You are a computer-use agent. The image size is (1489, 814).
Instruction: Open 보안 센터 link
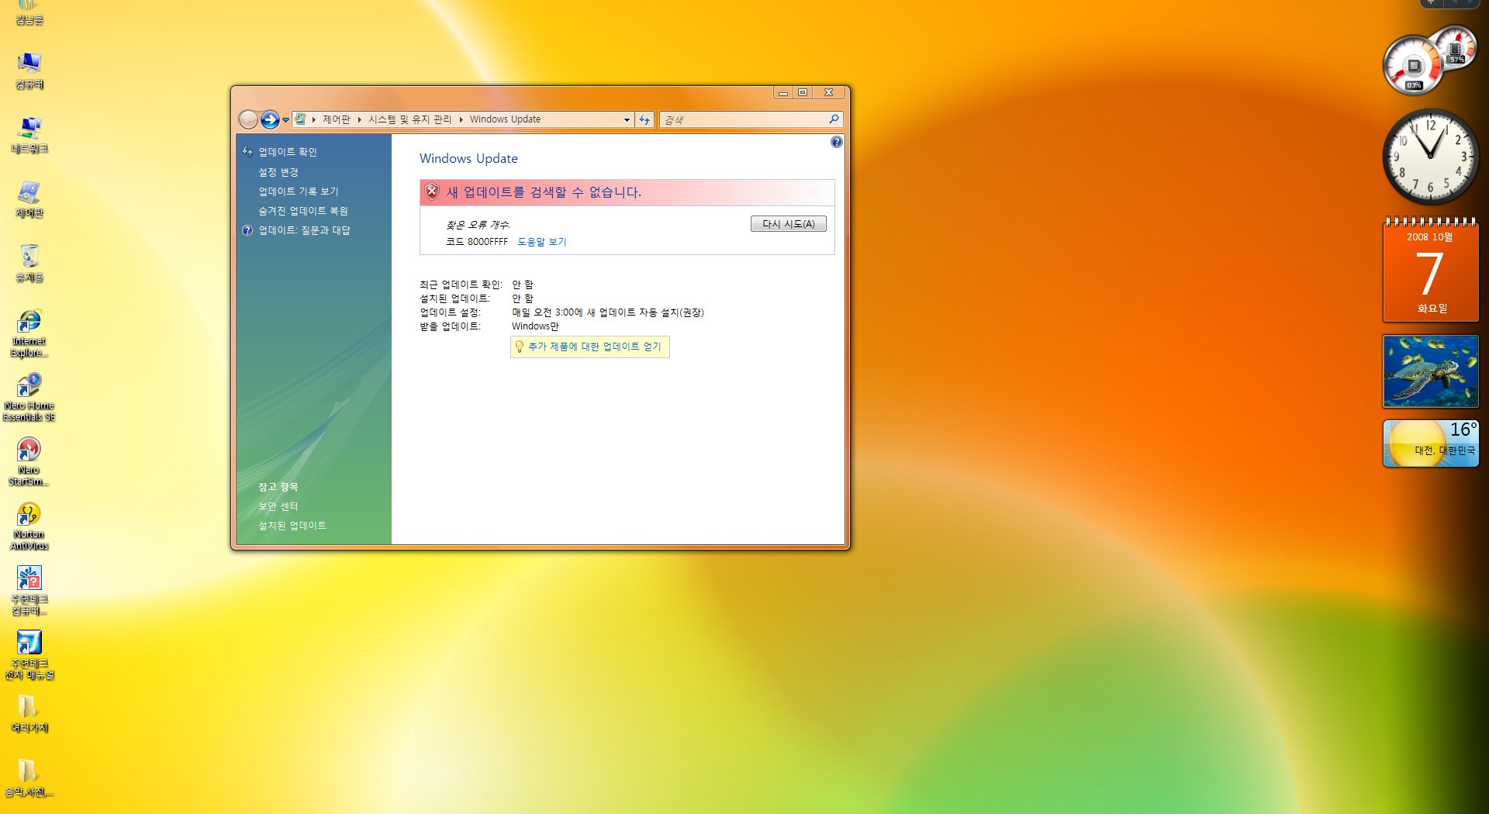278,506
